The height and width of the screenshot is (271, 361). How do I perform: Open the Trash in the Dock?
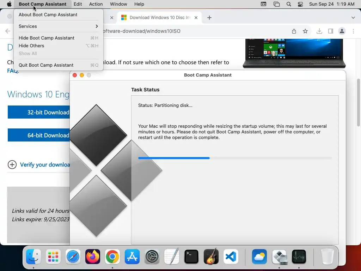[x=327, y=257]
